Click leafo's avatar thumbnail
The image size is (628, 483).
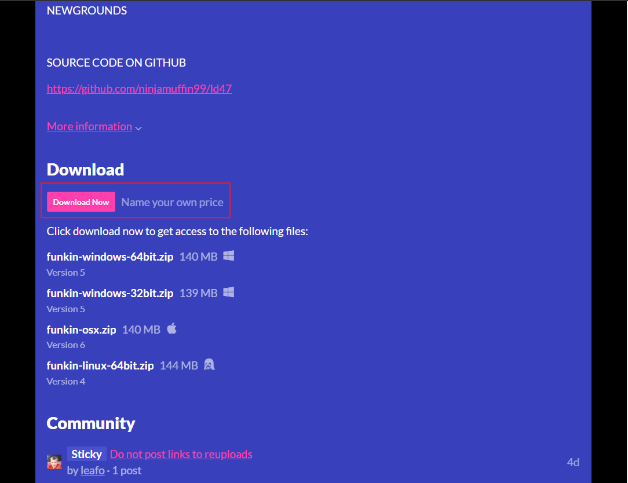click(54, 462)
